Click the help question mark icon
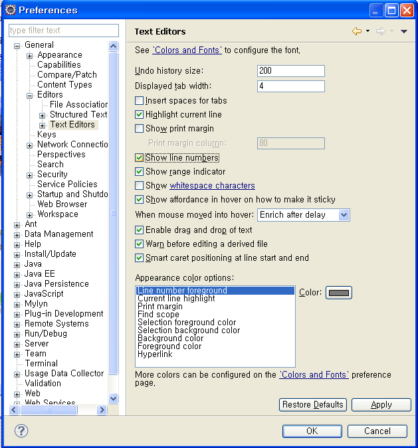This screenshot has width=418, height=448. (21, 431)
